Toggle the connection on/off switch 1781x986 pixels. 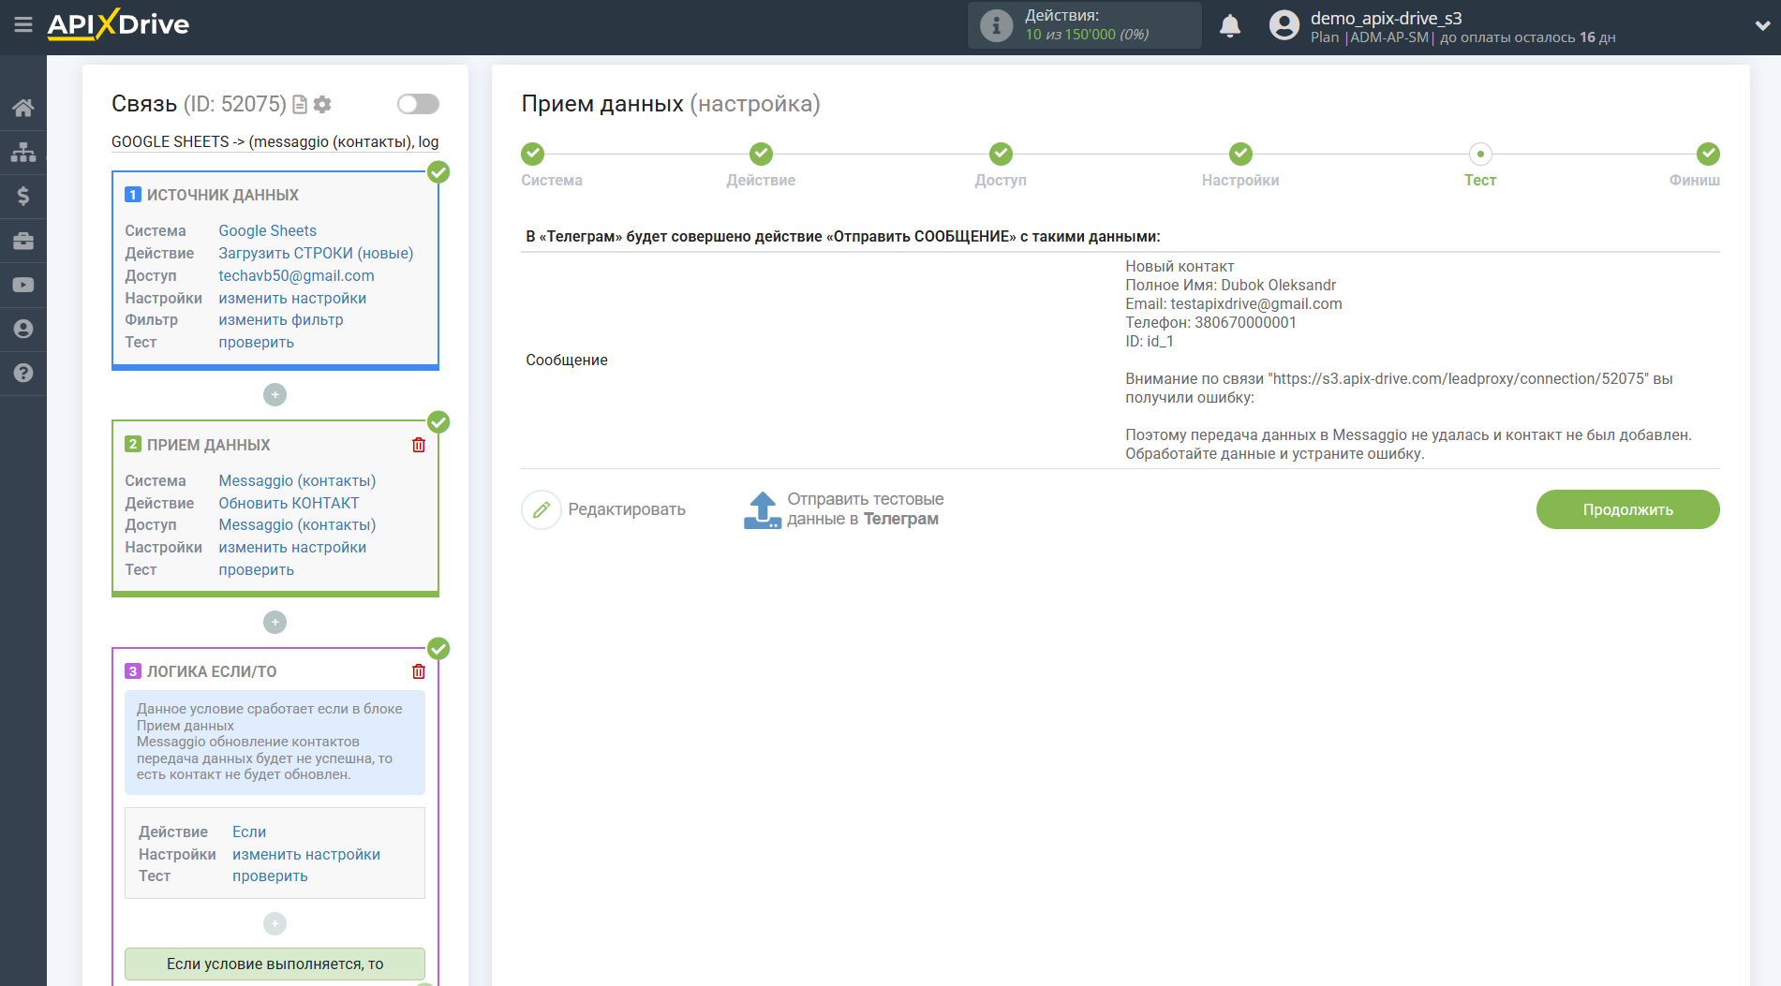click(418, 104)
